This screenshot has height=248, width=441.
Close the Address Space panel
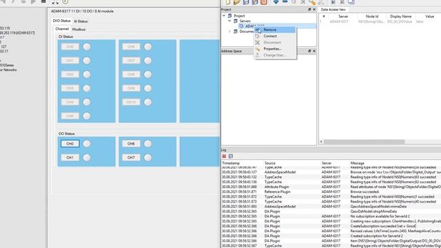314,51
